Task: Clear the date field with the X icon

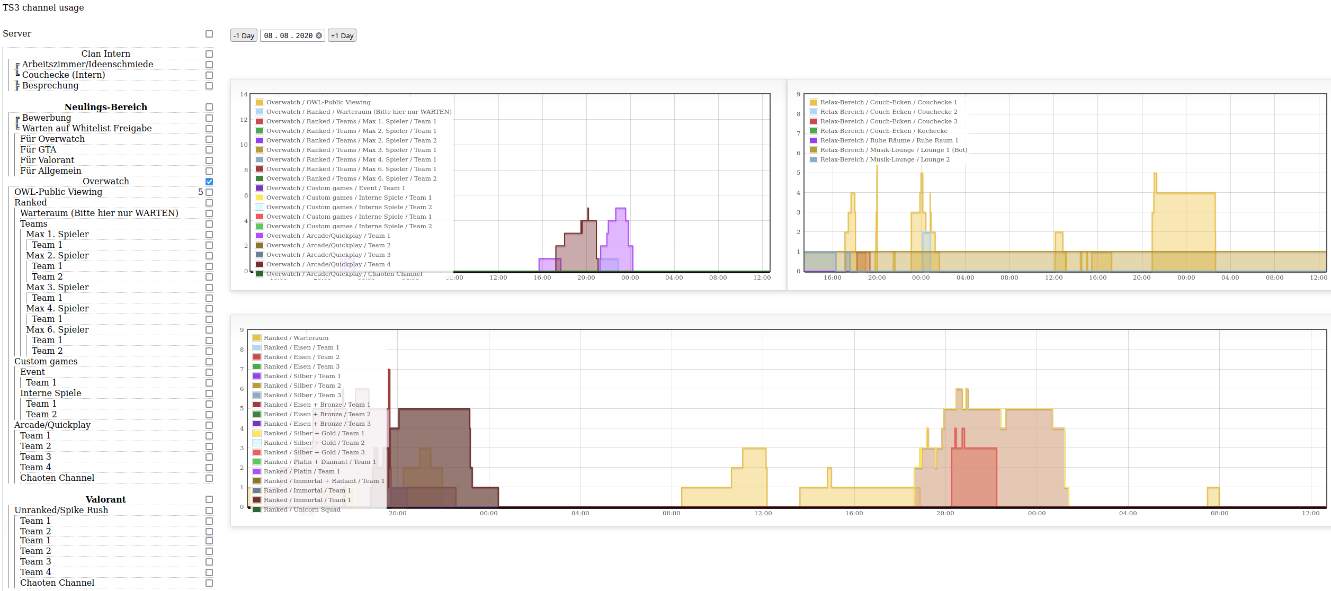Action: click(x=319, y=35)
